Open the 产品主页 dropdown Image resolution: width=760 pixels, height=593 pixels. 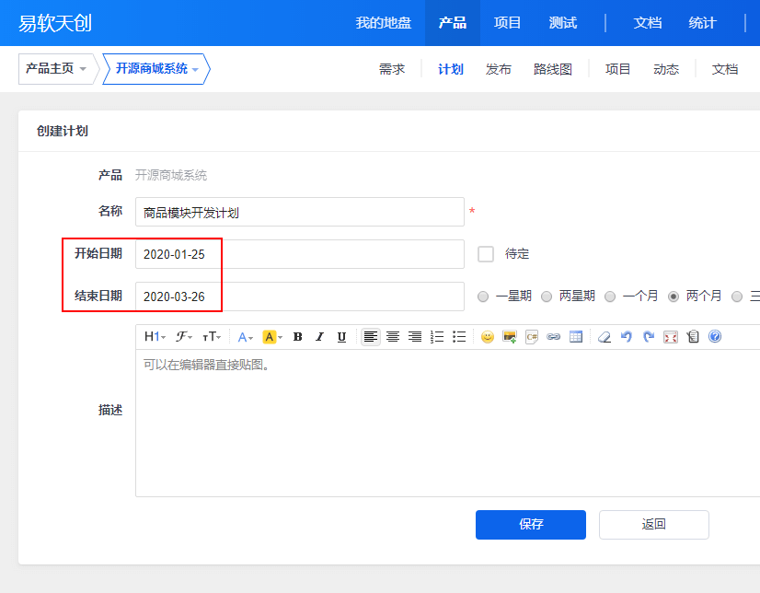click(x=56, y=69)
